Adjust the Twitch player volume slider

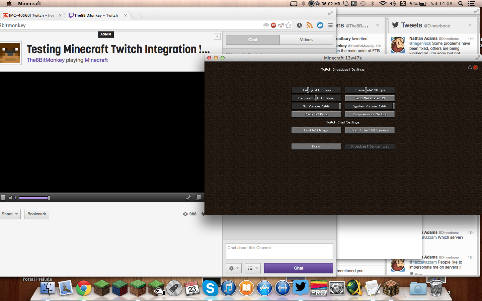point(34,198)
